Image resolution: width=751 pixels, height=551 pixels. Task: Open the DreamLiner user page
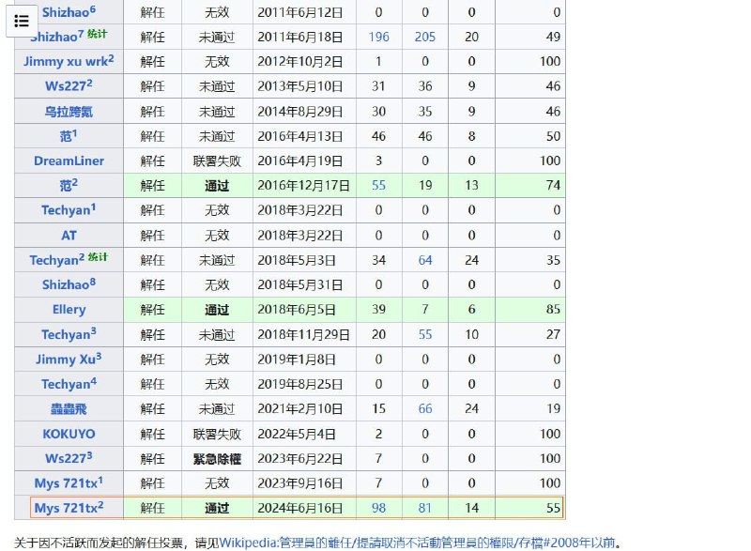pos(69,161)
